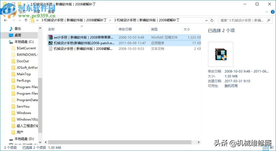The height and width of the screenshot is (151, 276).
Task: Open 本地磁盘 (C:) in the sidebar
Action: (24, 42)
